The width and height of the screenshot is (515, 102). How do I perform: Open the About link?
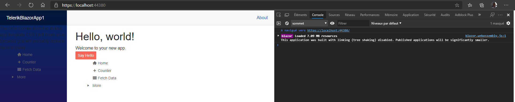click(x=262, y=18)
